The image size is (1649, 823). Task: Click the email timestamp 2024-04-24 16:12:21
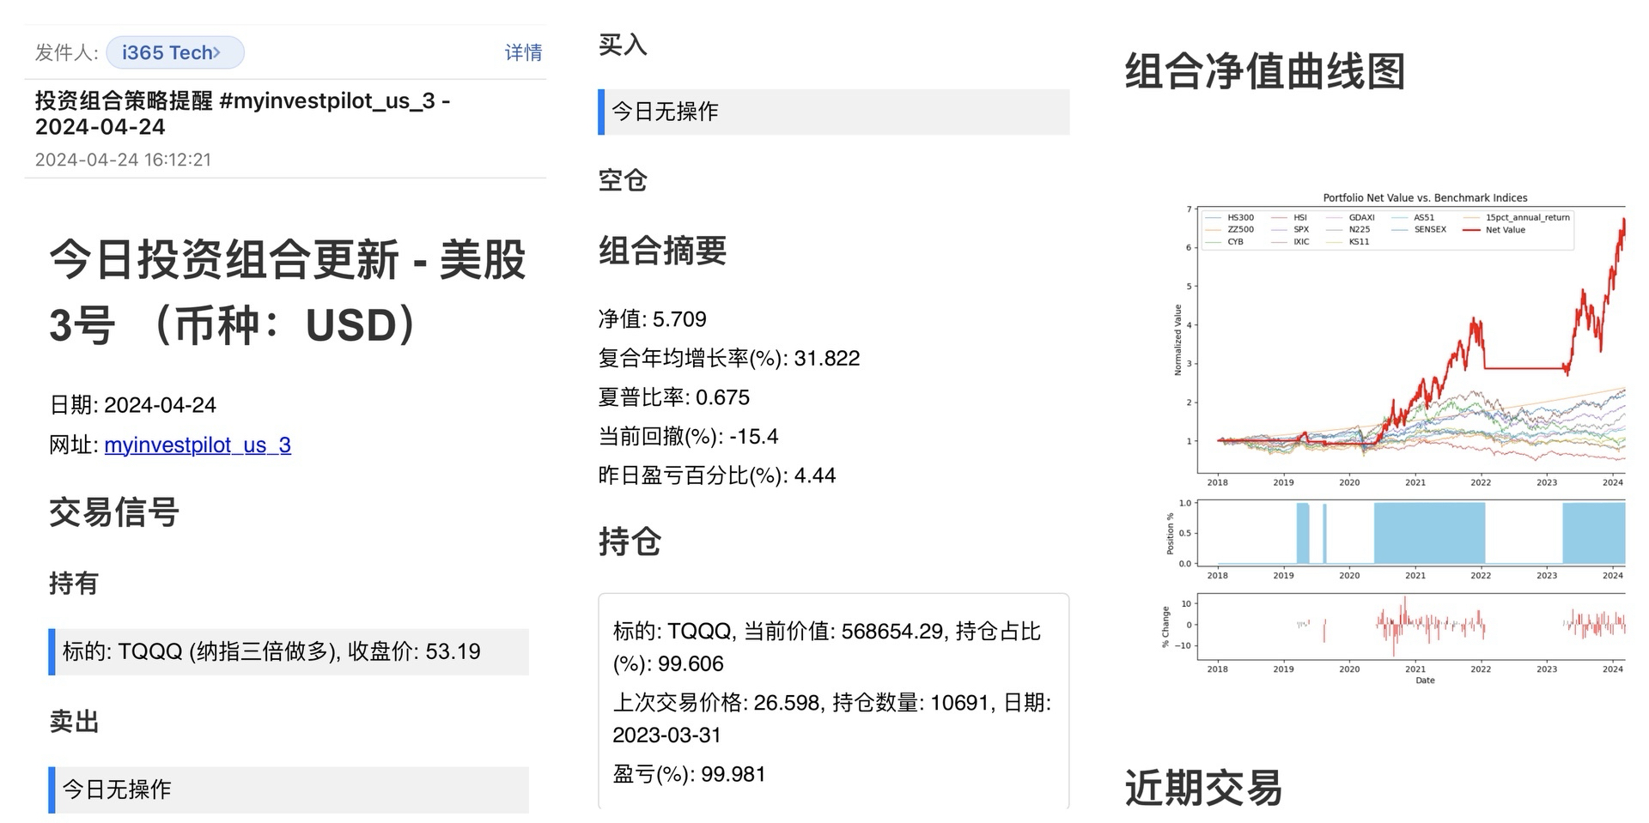tap(123, 160)
